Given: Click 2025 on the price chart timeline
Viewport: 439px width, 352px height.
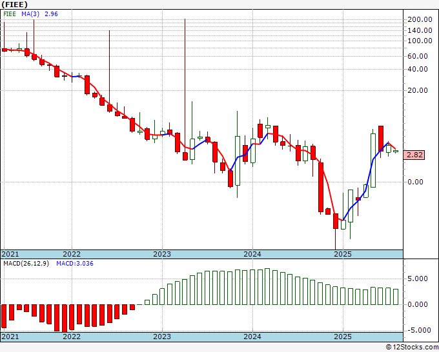Looking at the screenshot, I should (343, 254).
